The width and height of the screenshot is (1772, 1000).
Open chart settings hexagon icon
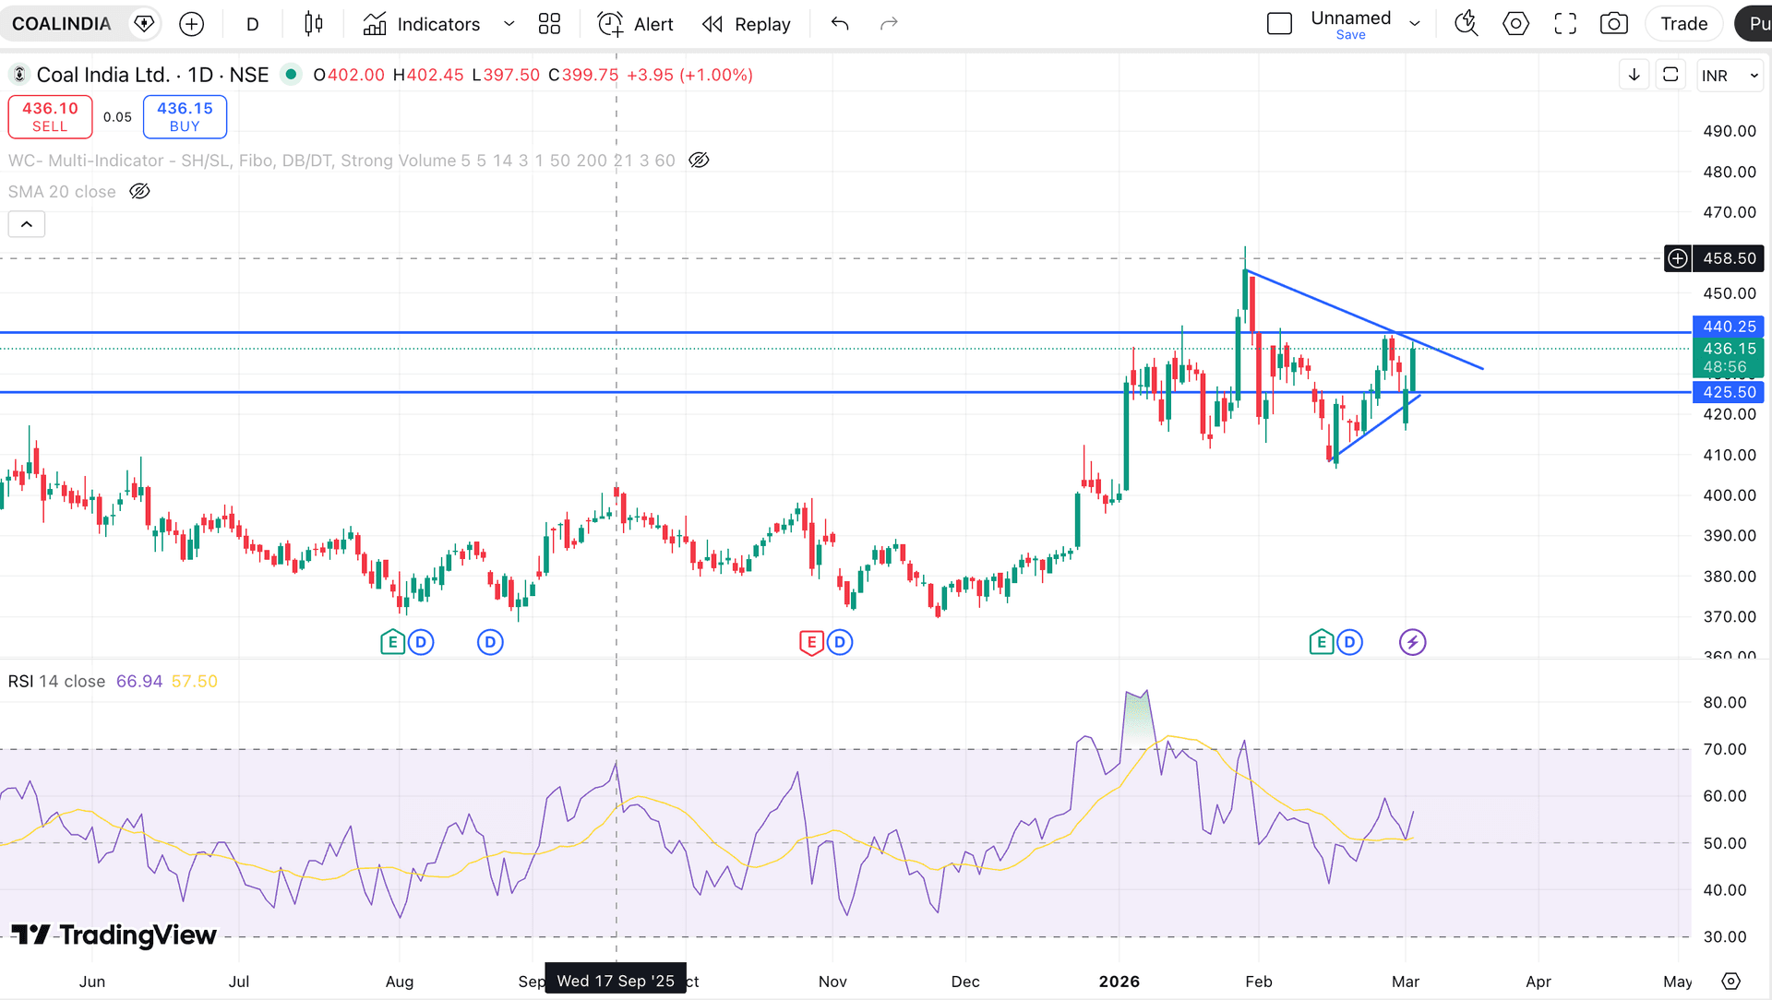pyautogui.click(x=1515, y=24)
